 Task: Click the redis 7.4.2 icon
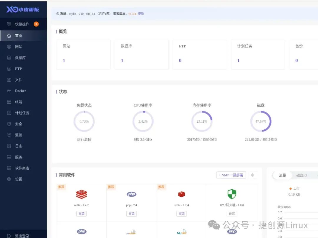click(x=82, y=194)
